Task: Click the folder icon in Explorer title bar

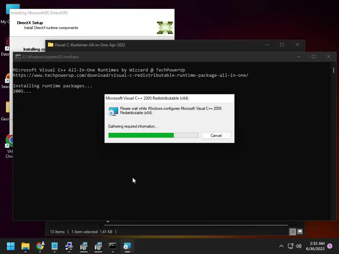Action: point(51,45)
